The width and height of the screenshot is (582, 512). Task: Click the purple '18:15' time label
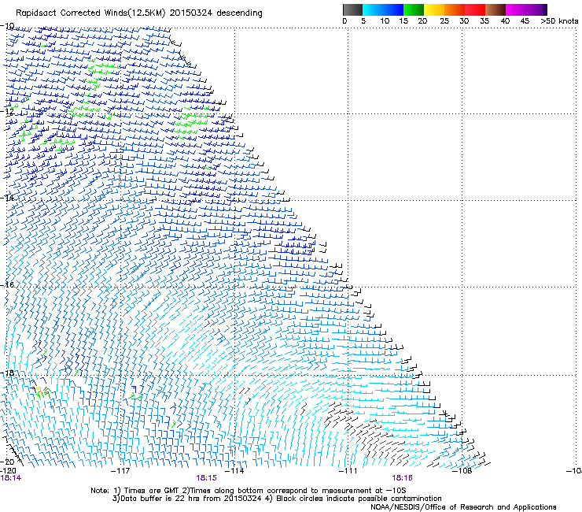point(206,478)
